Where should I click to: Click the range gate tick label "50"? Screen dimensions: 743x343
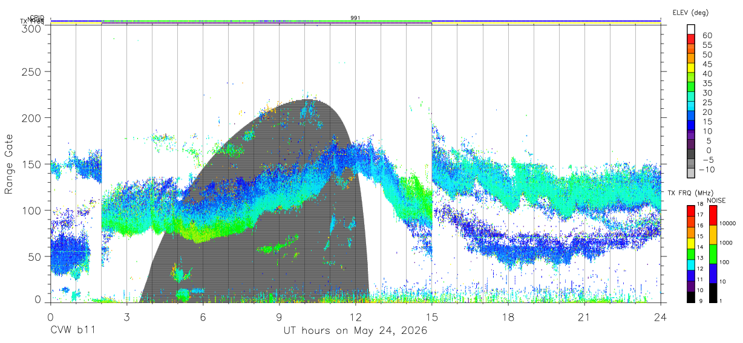click(34, 256)
